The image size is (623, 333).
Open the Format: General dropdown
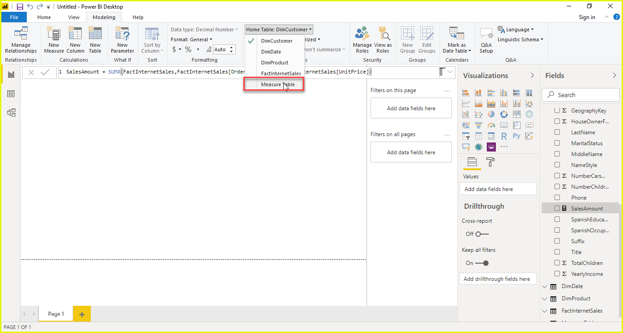[192, 39]
